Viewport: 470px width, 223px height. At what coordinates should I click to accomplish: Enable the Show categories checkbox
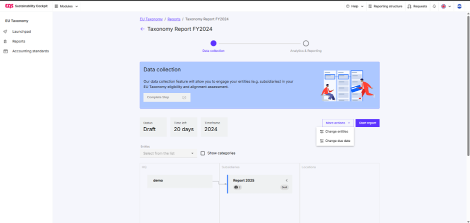coord(202,153)
